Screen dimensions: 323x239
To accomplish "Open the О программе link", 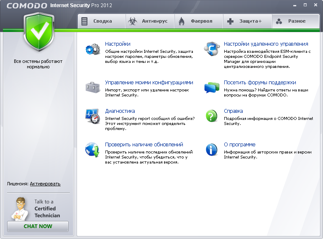I will 240,145.
